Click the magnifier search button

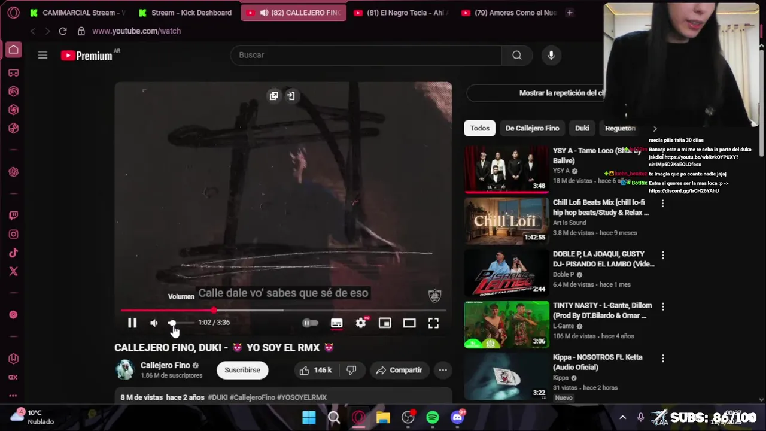pyautogui.click(x=517, y=55)
